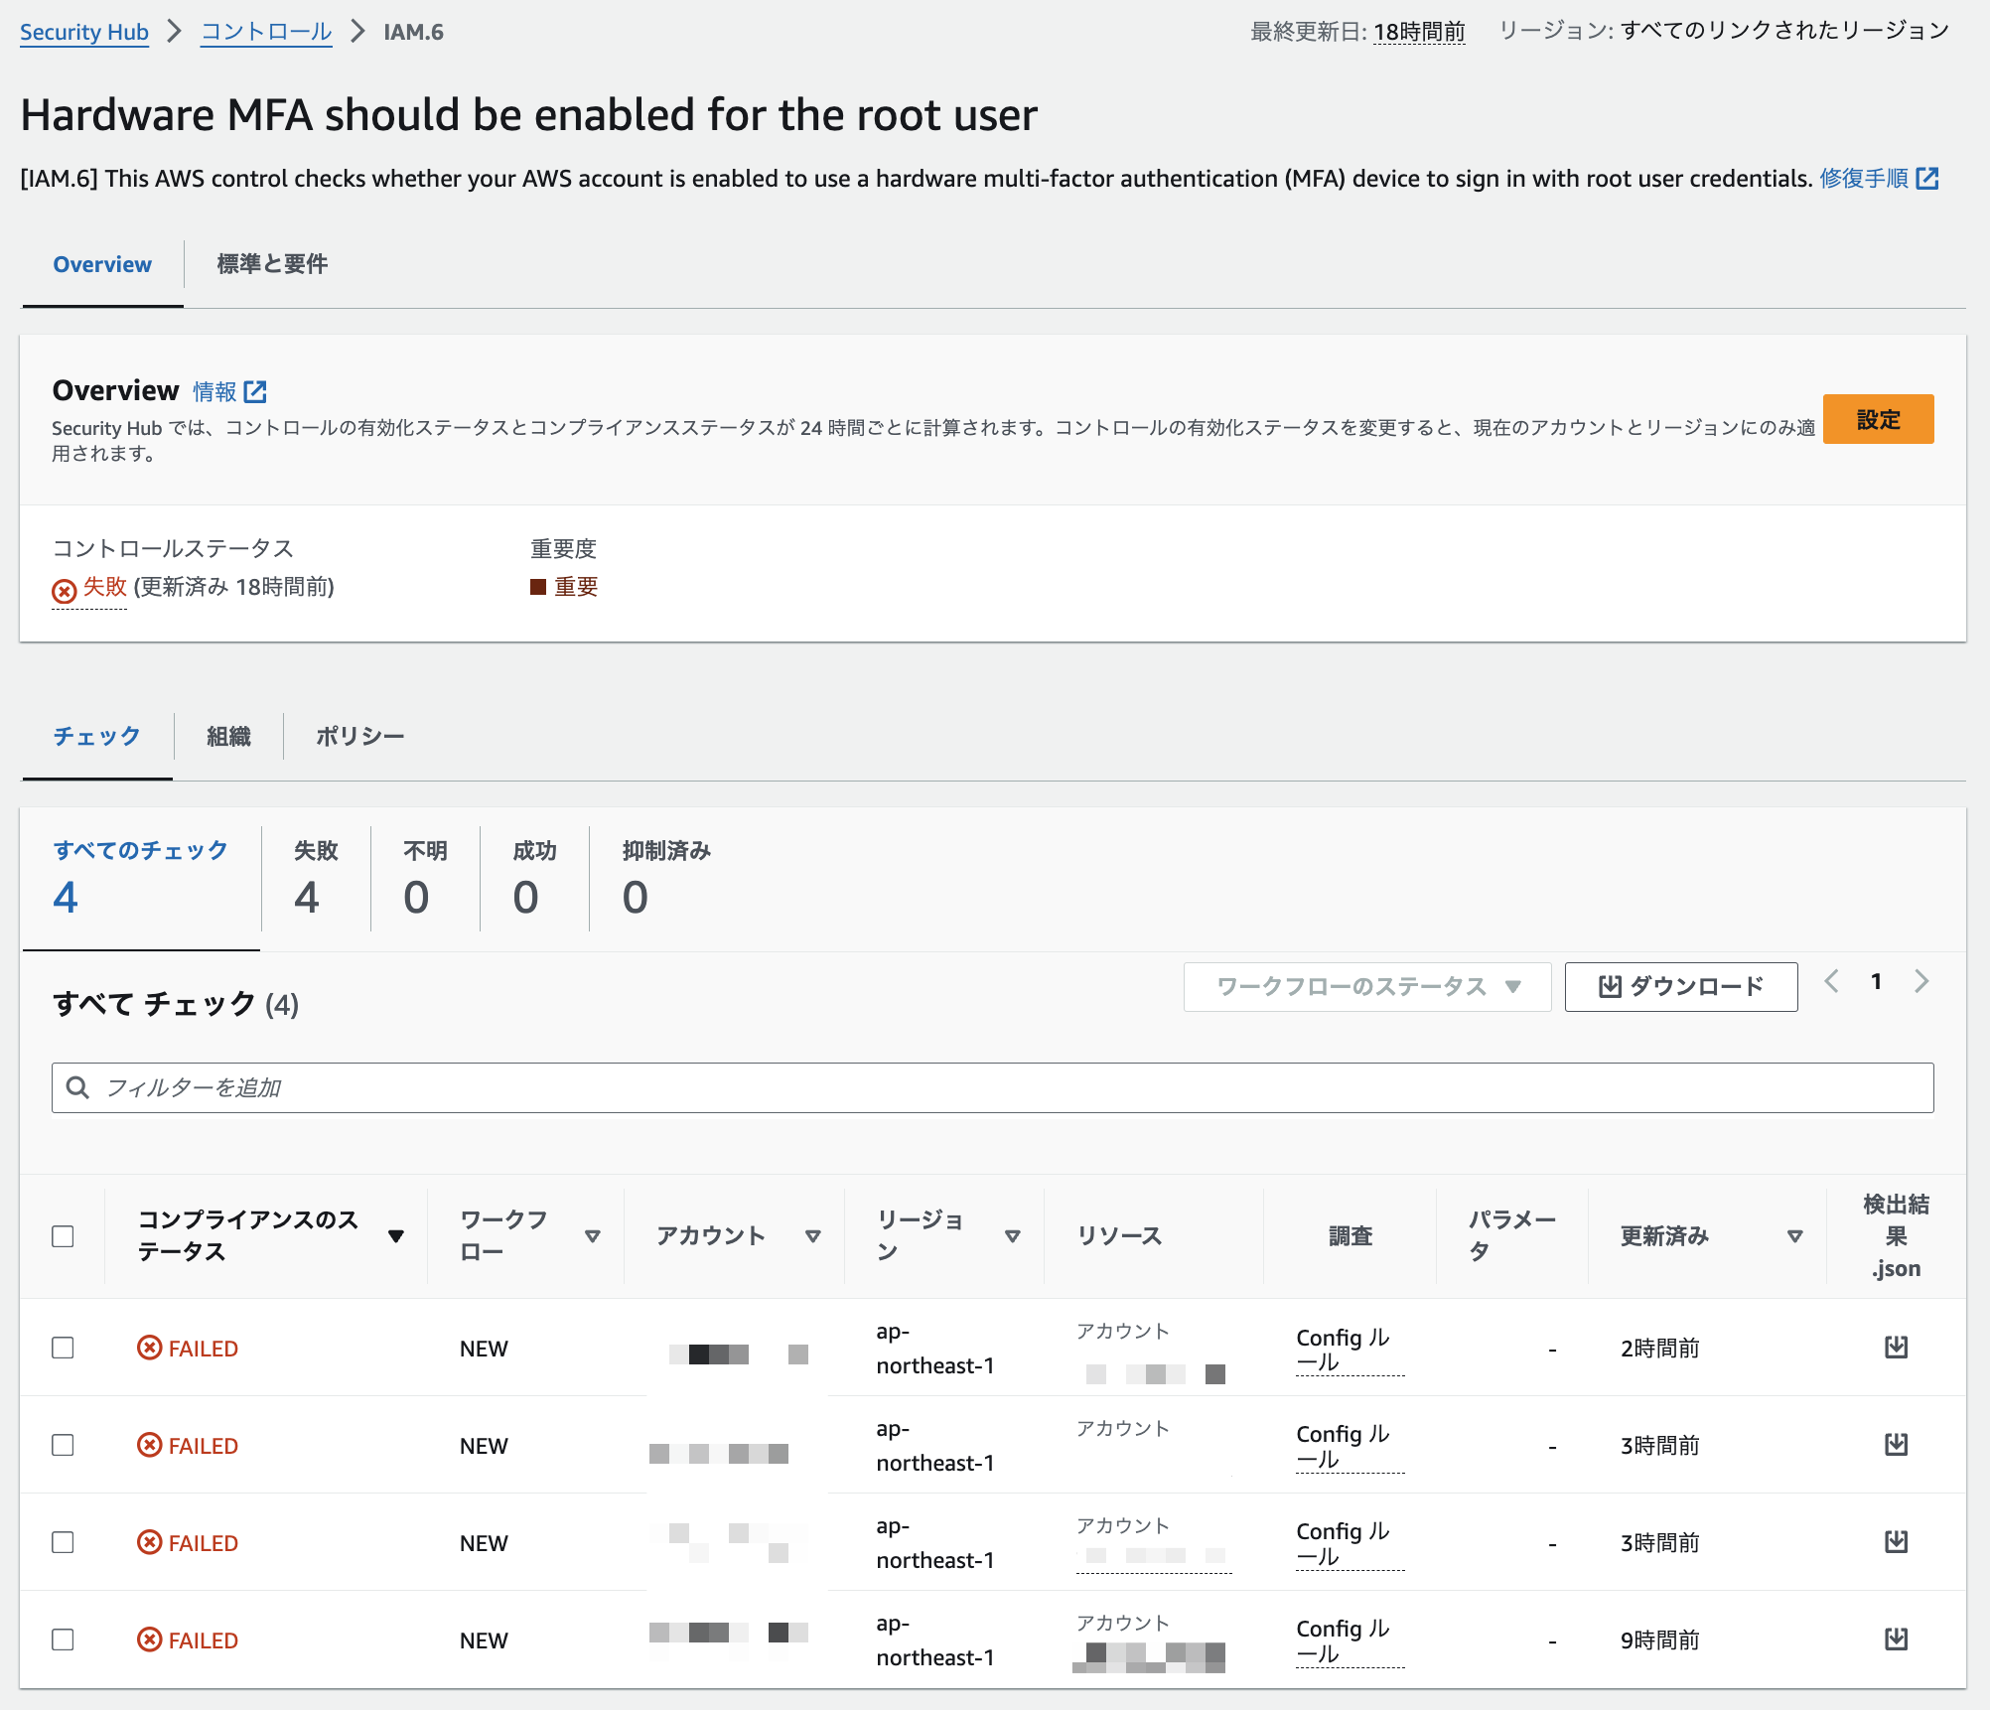
Task: Switch to the 標準と要件 tab
Action: pyautogui.click(x=272, y=265)
